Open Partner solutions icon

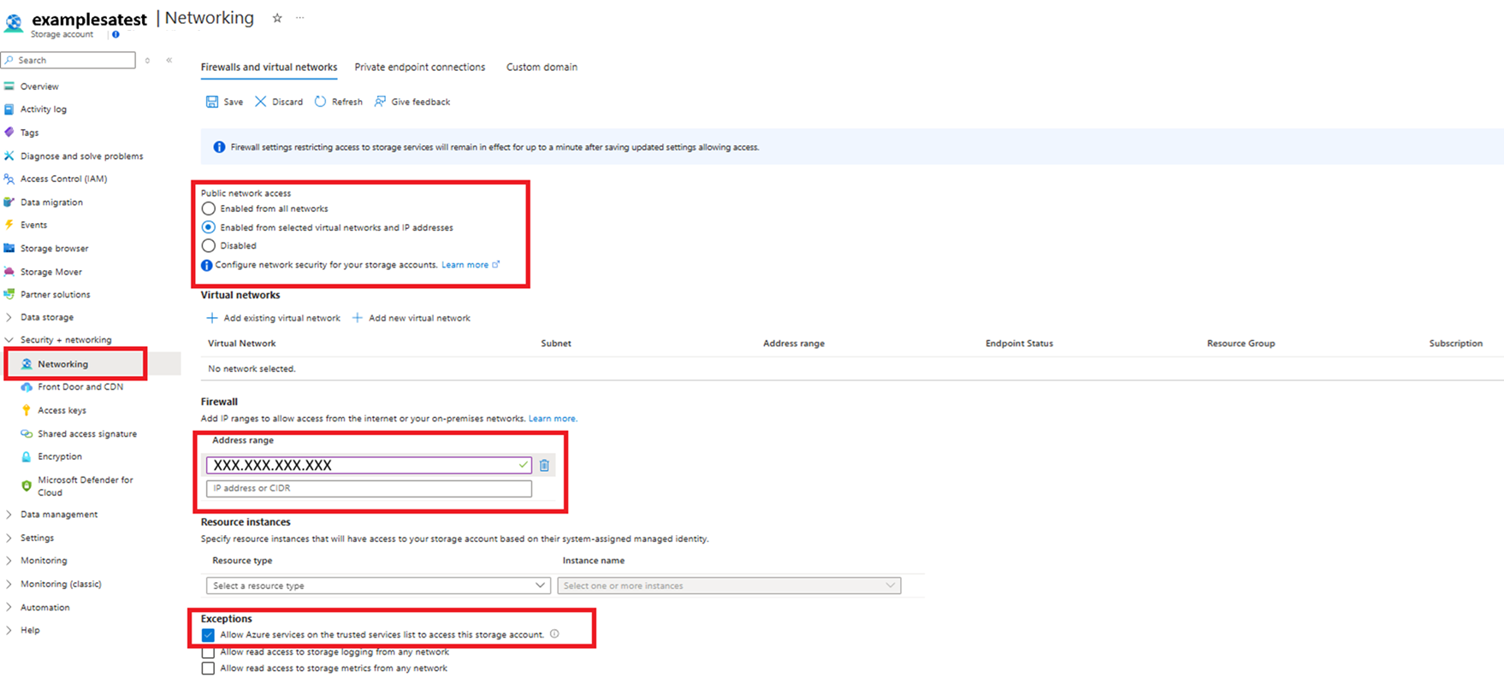(x=9, y=294)
